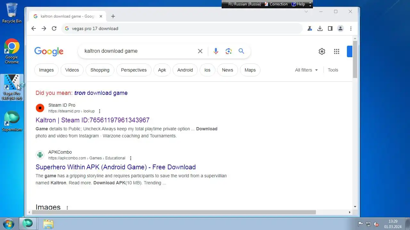This screenshot has width=410, height=230.
Task: Filter results by Videos
Action: pos(72,70)
